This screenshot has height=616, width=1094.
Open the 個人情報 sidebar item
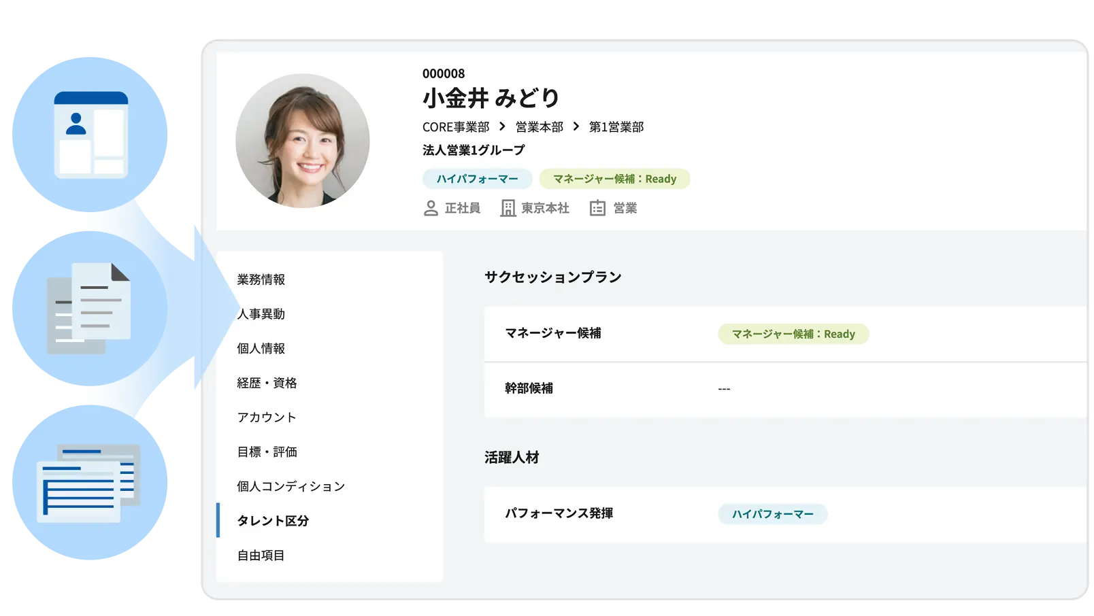tap(261, 348)
